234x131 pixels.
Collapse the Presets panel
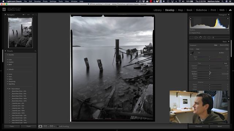[5, 51]
